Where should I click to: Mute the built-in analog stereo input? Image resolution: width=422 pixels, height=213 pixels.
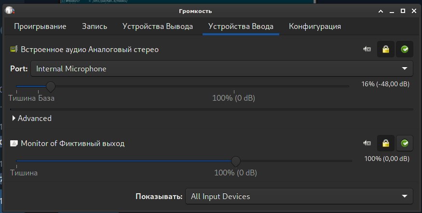tap(367, 49)
